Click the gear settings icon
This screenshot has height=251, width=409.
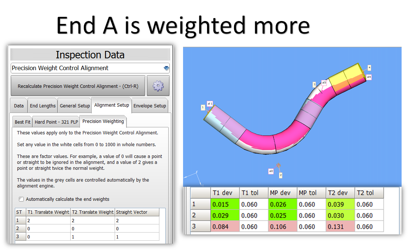pyautogui.click(x=158, y=86)
